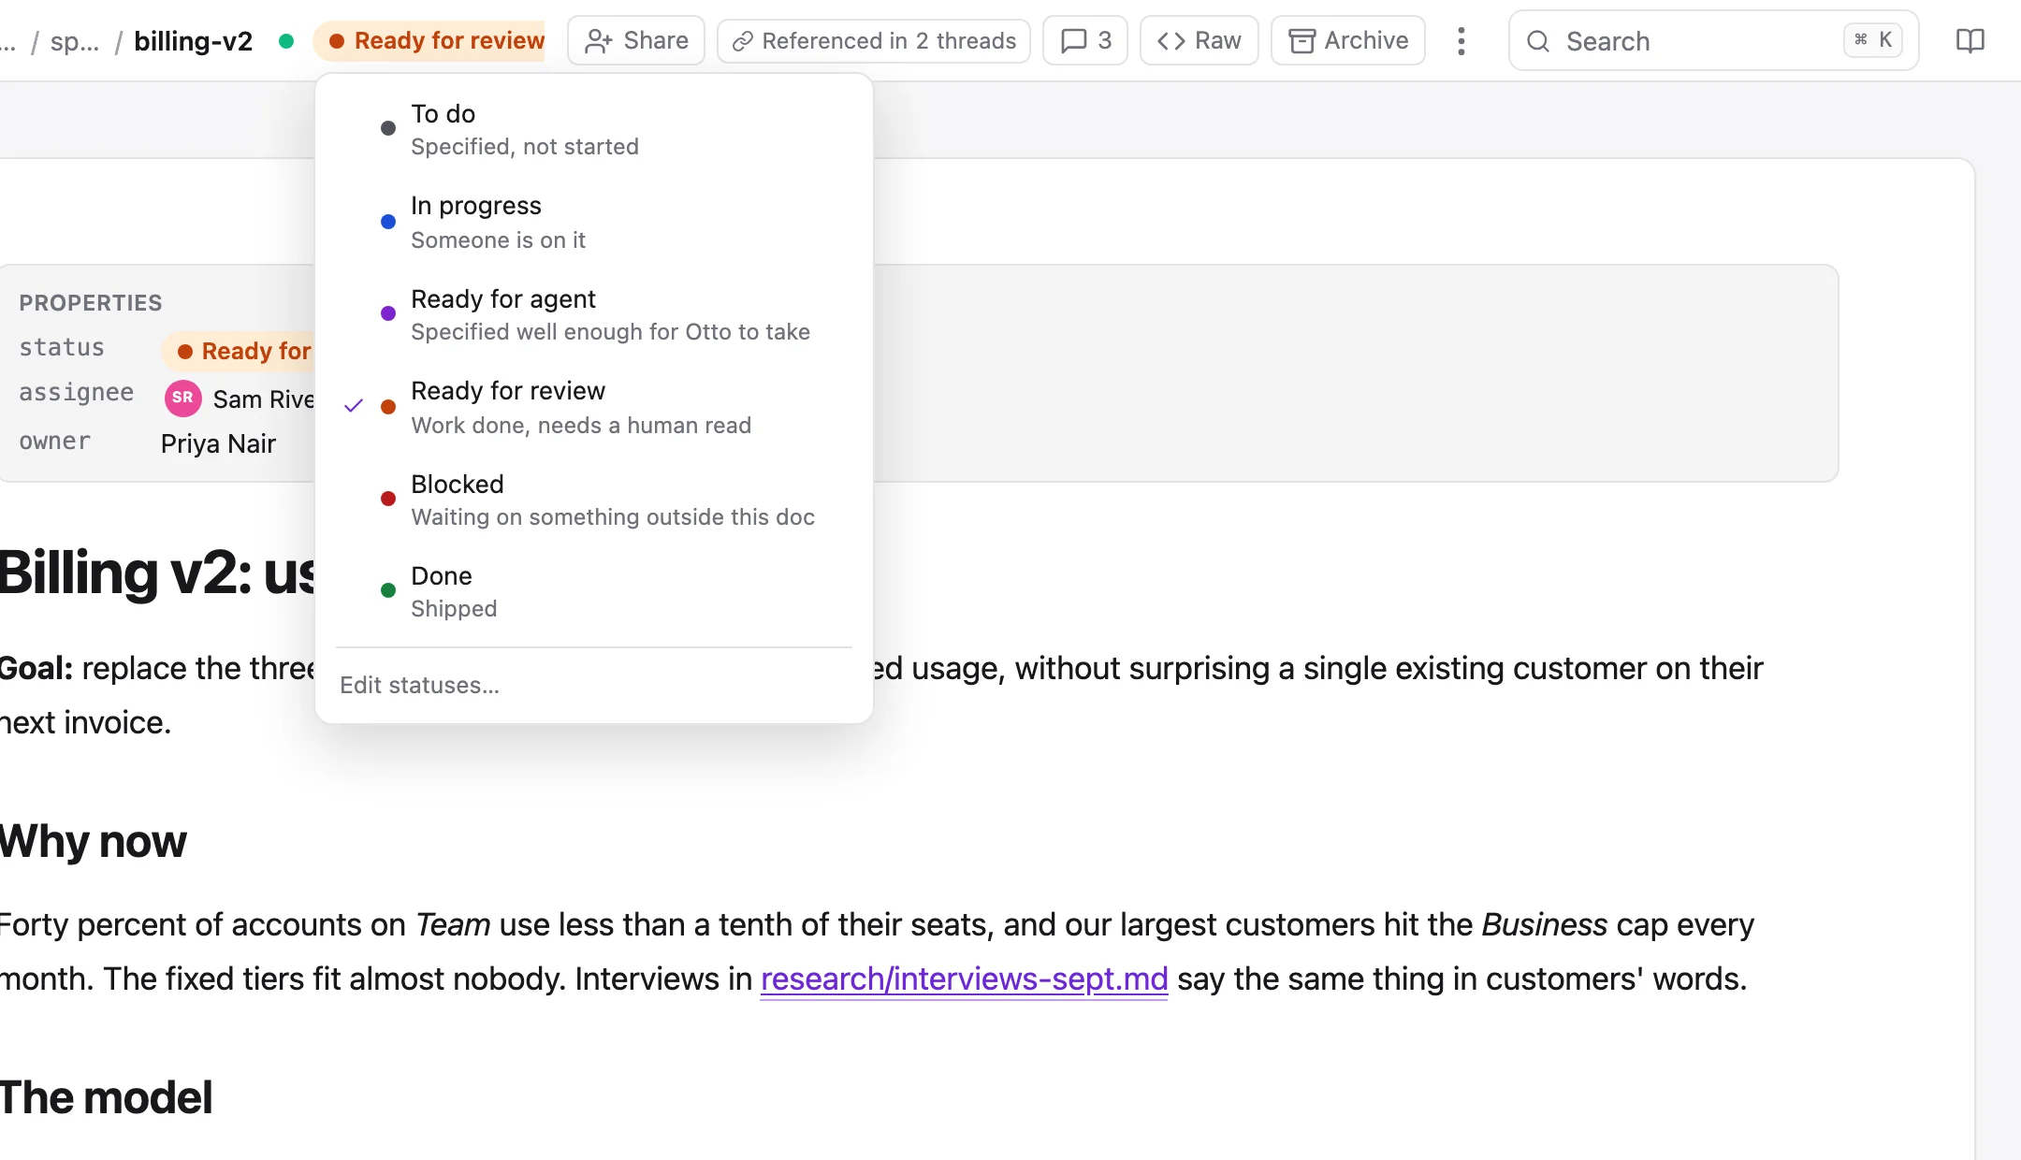Click the owner Priya Nair value
2021x1160 pixels.
[x=218, y=443]
